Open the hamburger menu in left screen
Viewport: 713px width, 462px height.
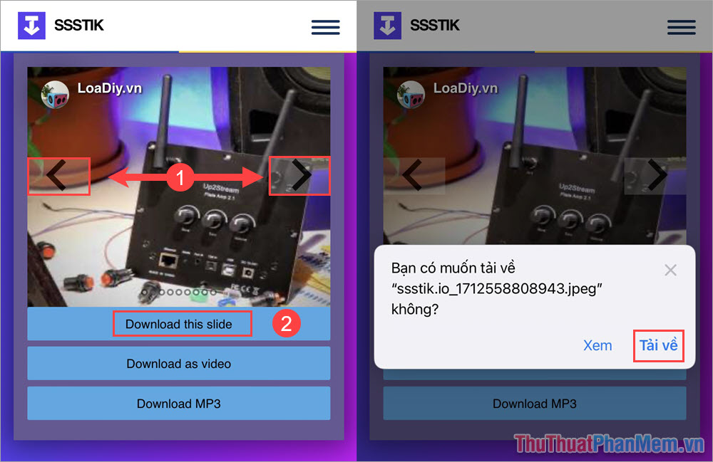coord(325,27)
